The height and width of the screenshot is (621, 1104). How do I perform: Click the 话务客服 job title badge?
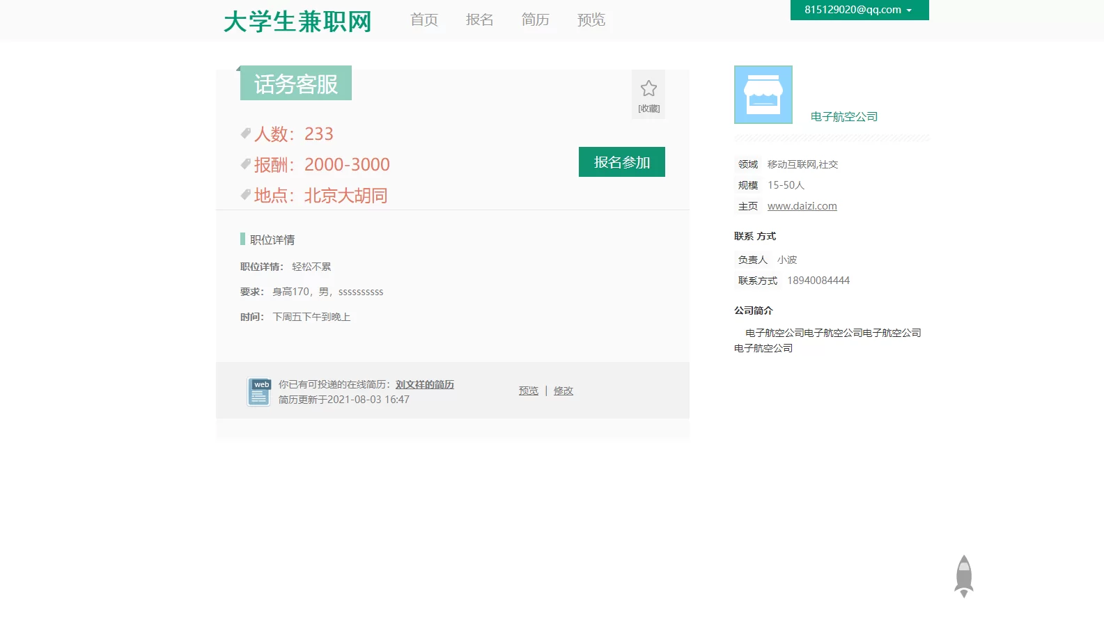pyautogui.click(x=295, y=84)
